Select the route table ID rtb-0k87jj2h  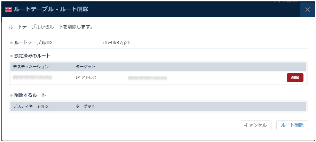[x=117, y=43]
